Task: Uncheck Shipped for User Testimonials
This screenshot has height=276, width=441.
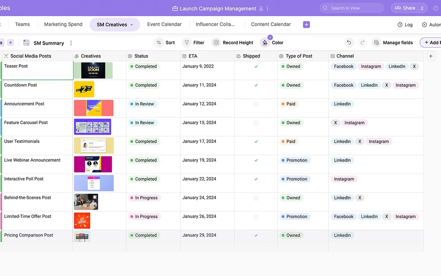Action: (256, 142)
